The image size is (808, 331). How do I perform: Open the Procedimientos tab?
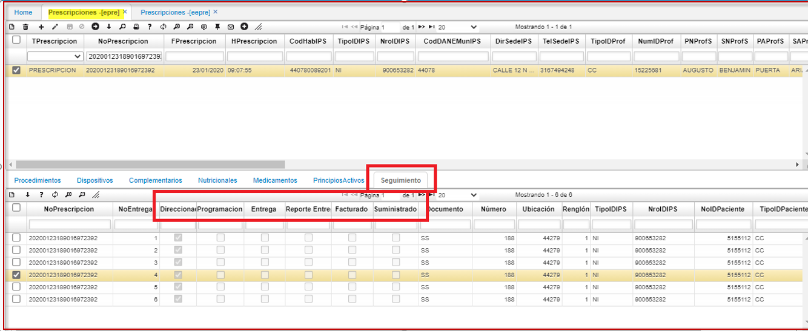[x=38, y=180]
